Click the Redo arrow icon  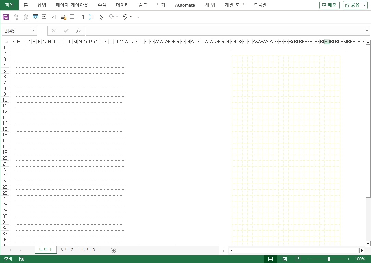[x=111, y=17]
